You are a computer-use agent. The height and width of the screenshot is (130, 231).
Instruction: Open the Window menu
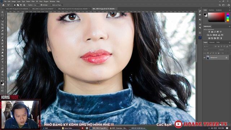[x=52, y=1]
